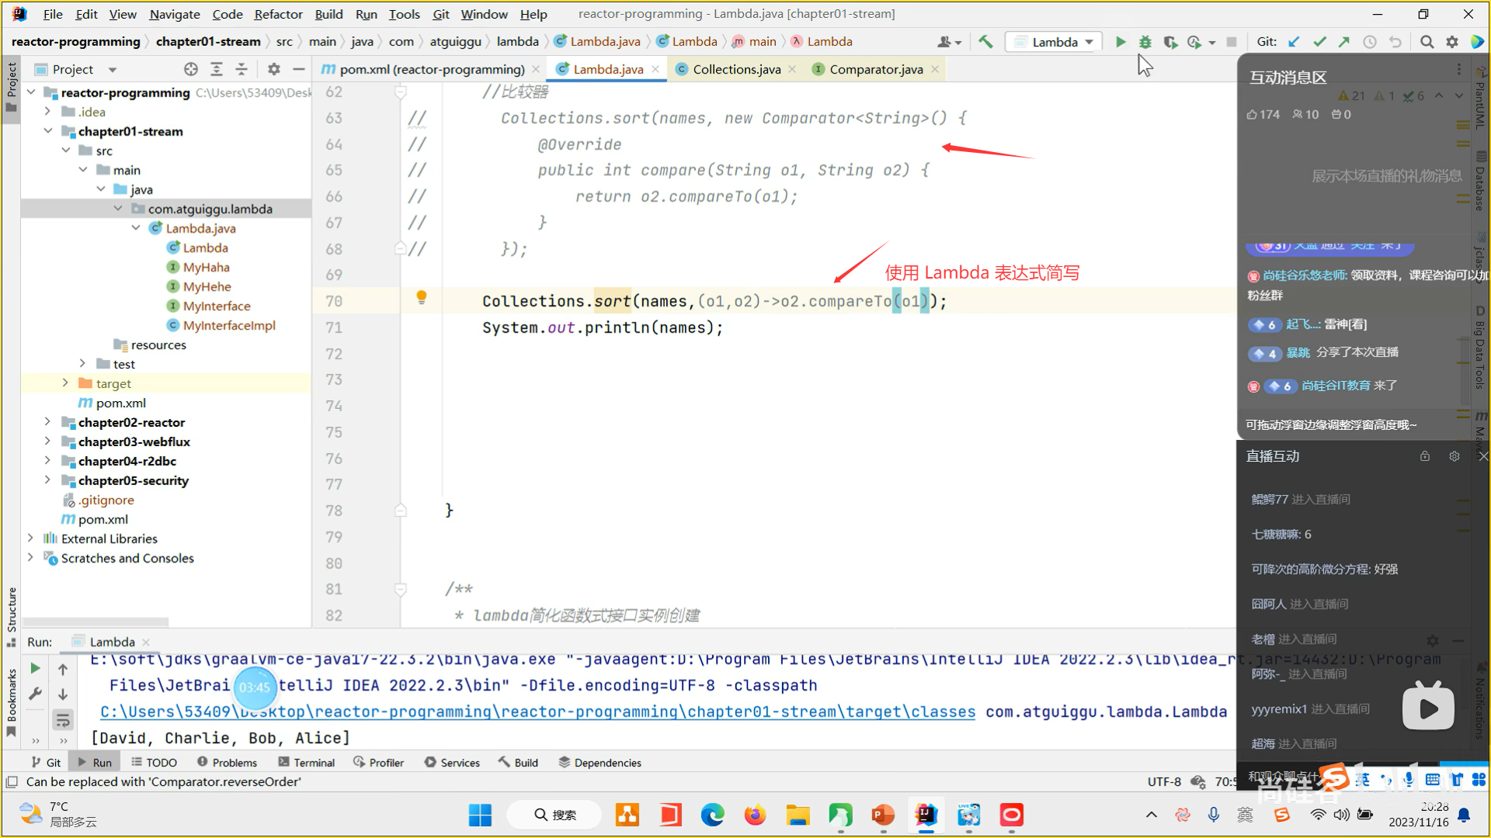Toggle soft-wrap in Run console
Image resolution: width=1491 pixels, height=838 pixels.
coord(63,720)
